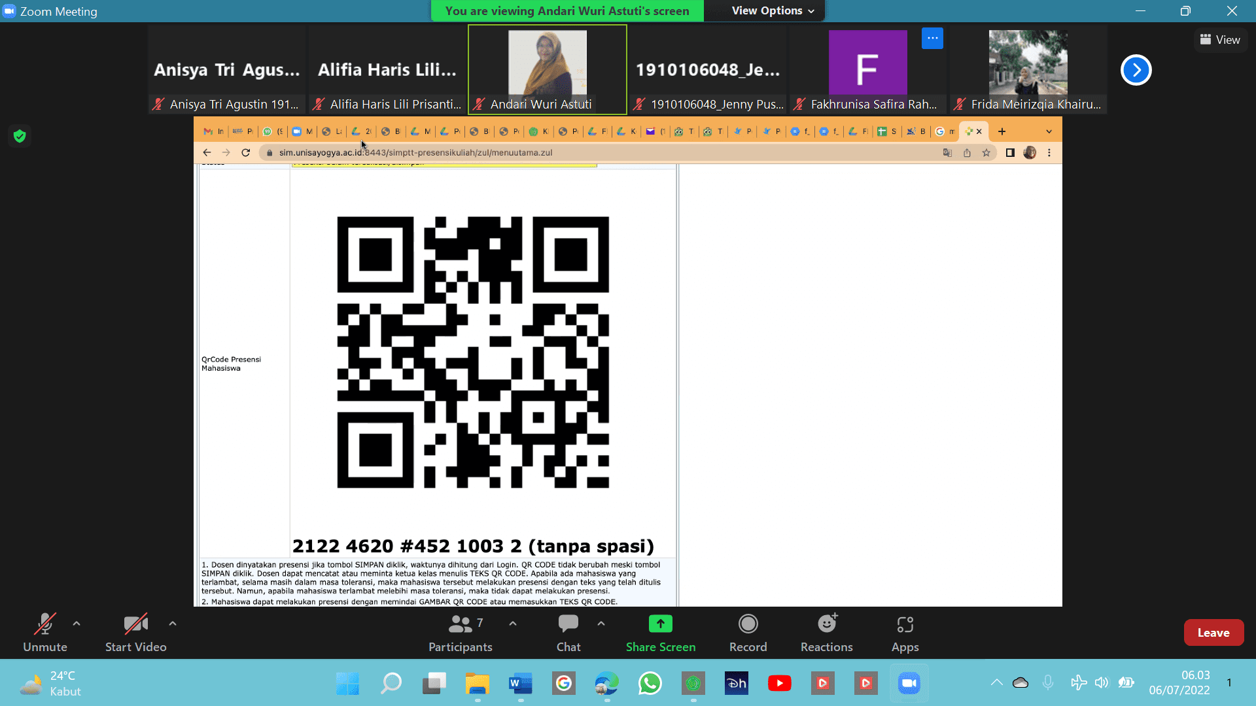
Task: Open the clock and date 06/07/2022
Action: click(1179, 683)
